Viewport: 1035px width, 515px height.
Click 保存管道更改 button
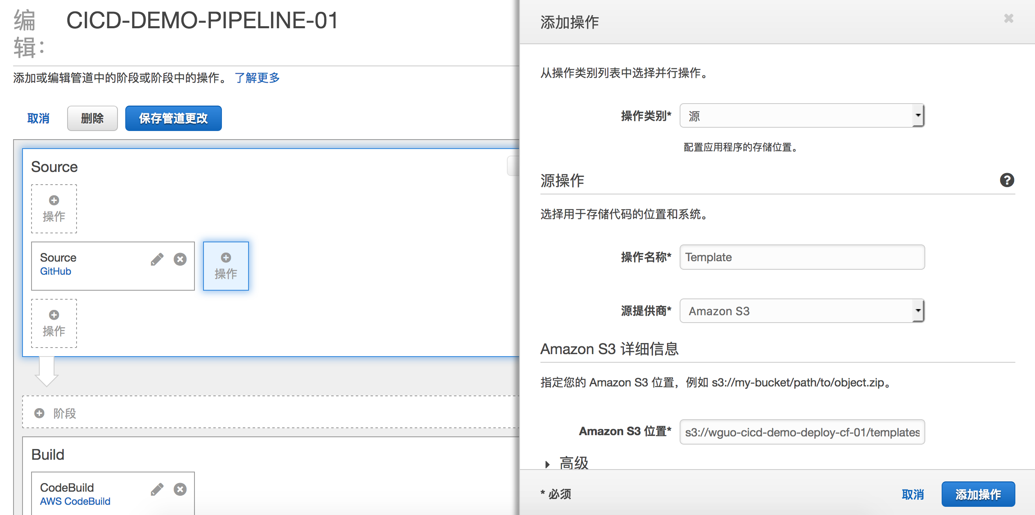[x=173, y=118]
